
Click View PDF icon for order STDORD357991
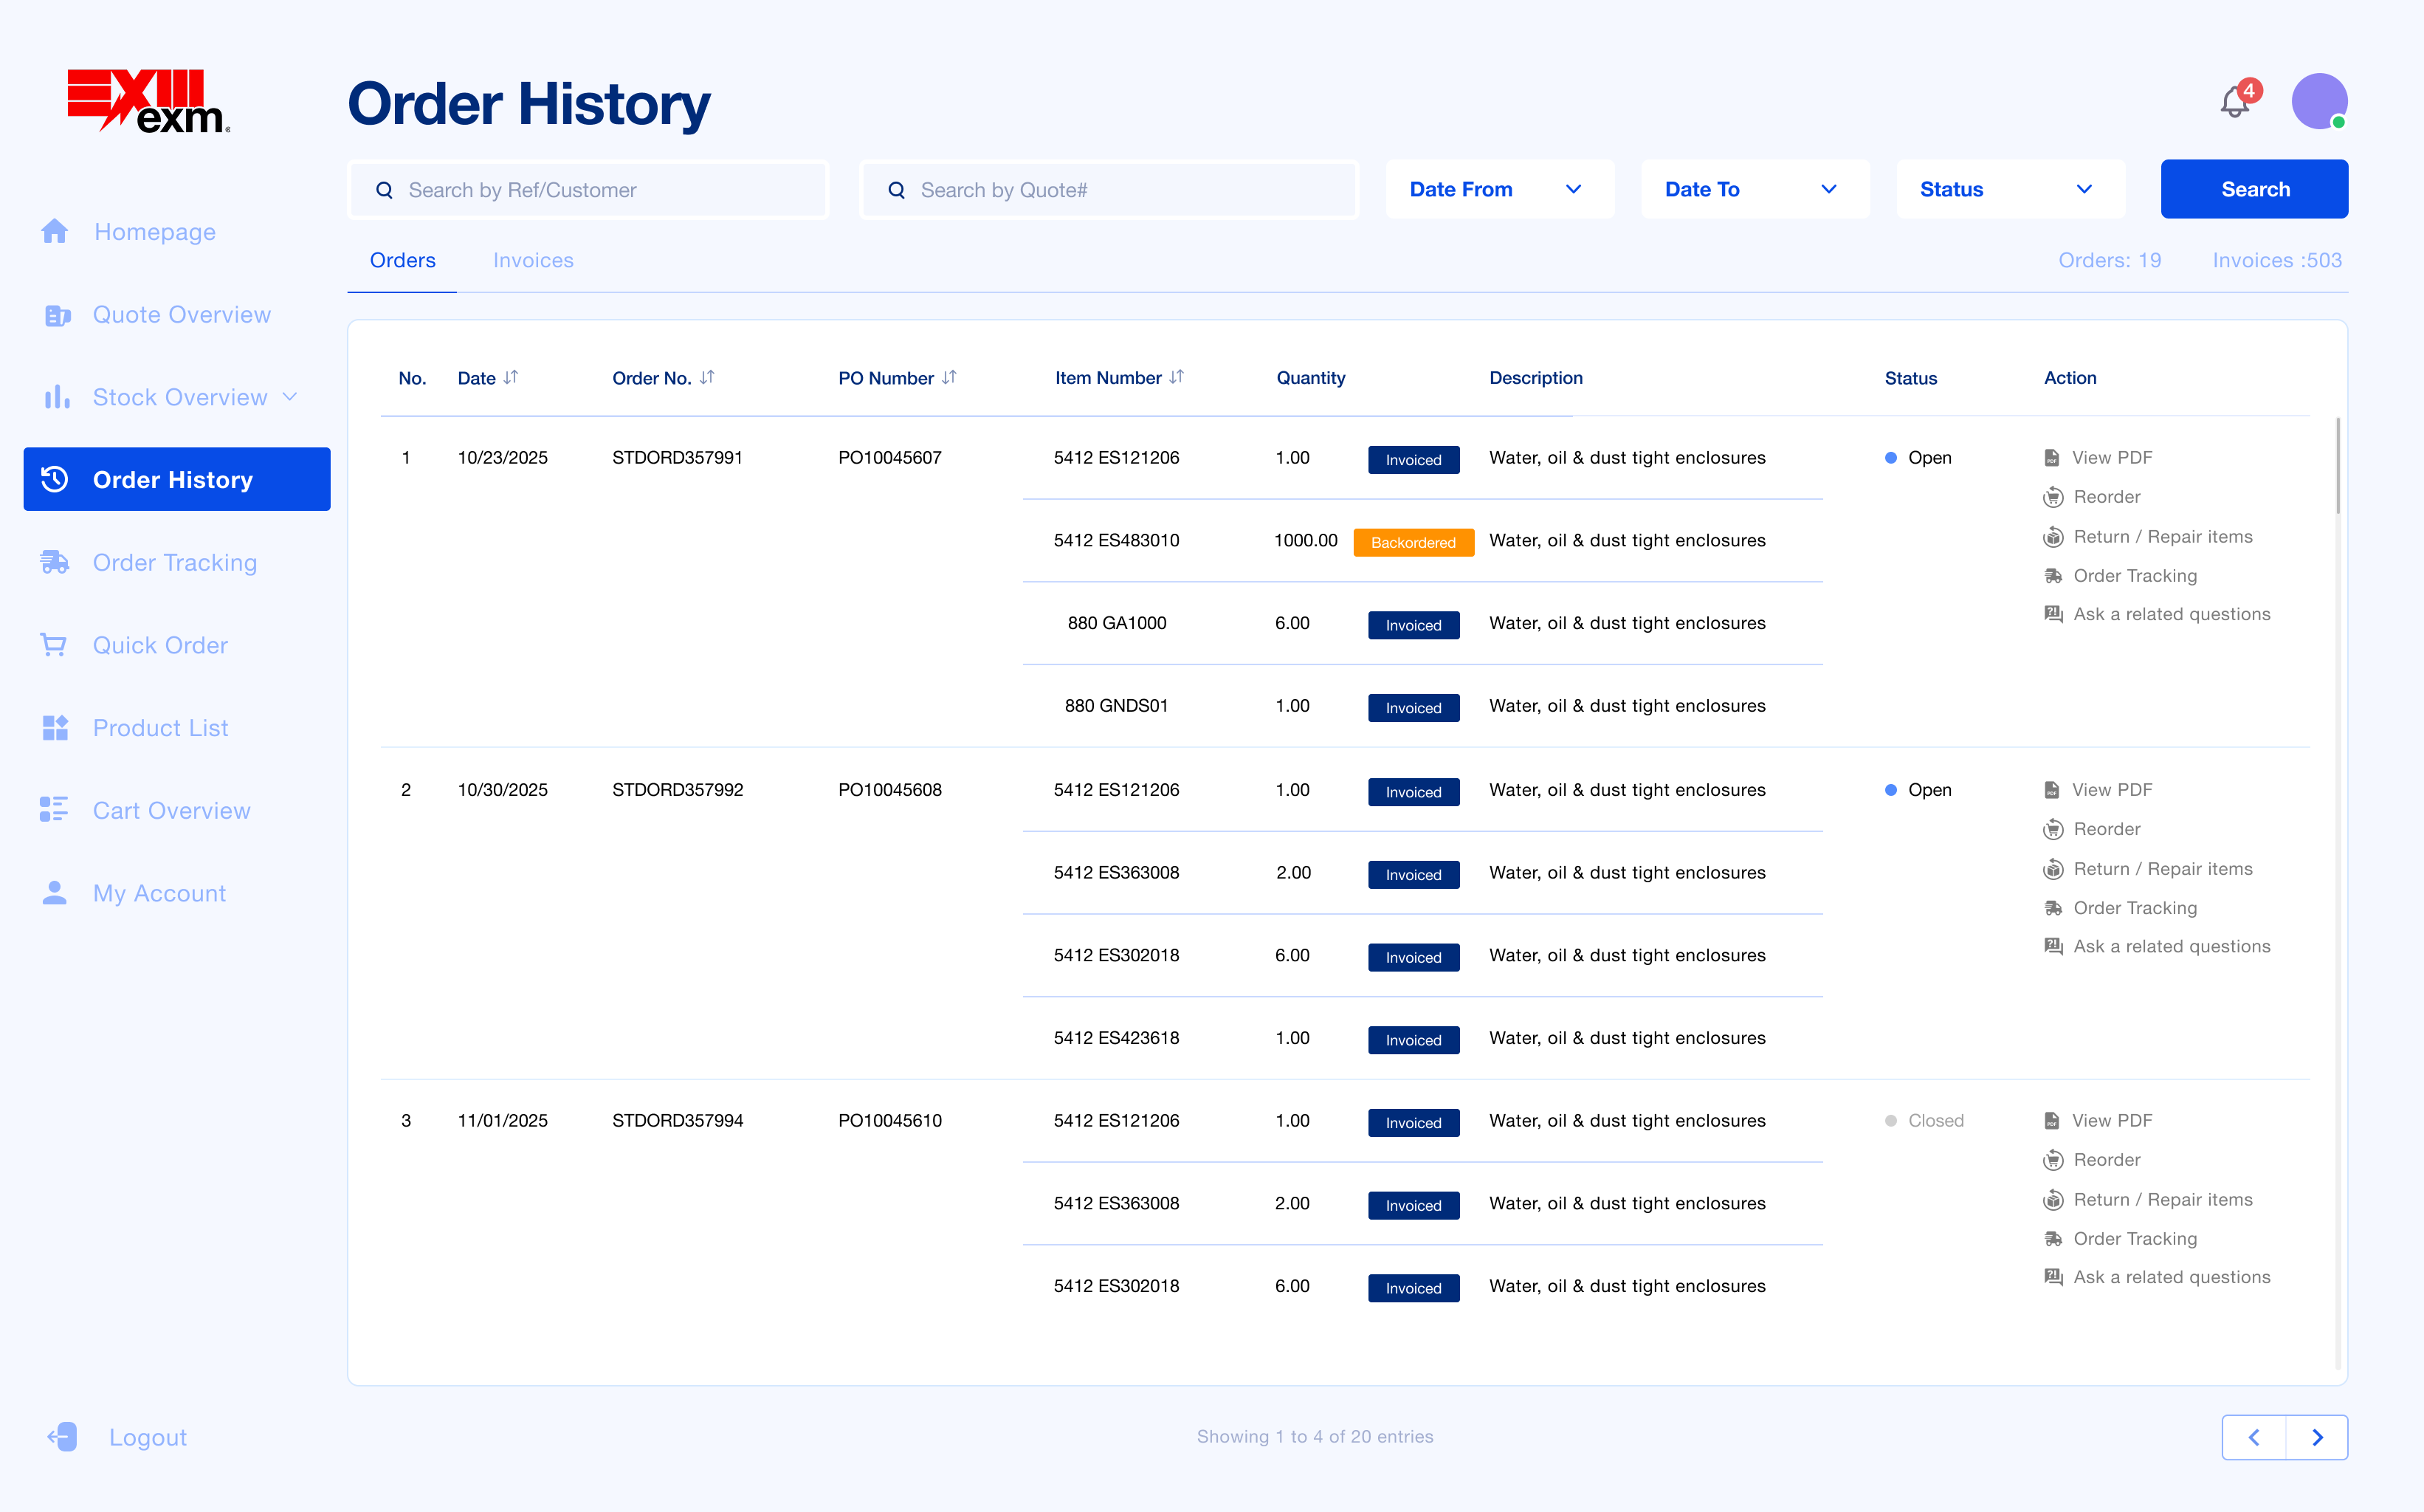coord(2051,458)
